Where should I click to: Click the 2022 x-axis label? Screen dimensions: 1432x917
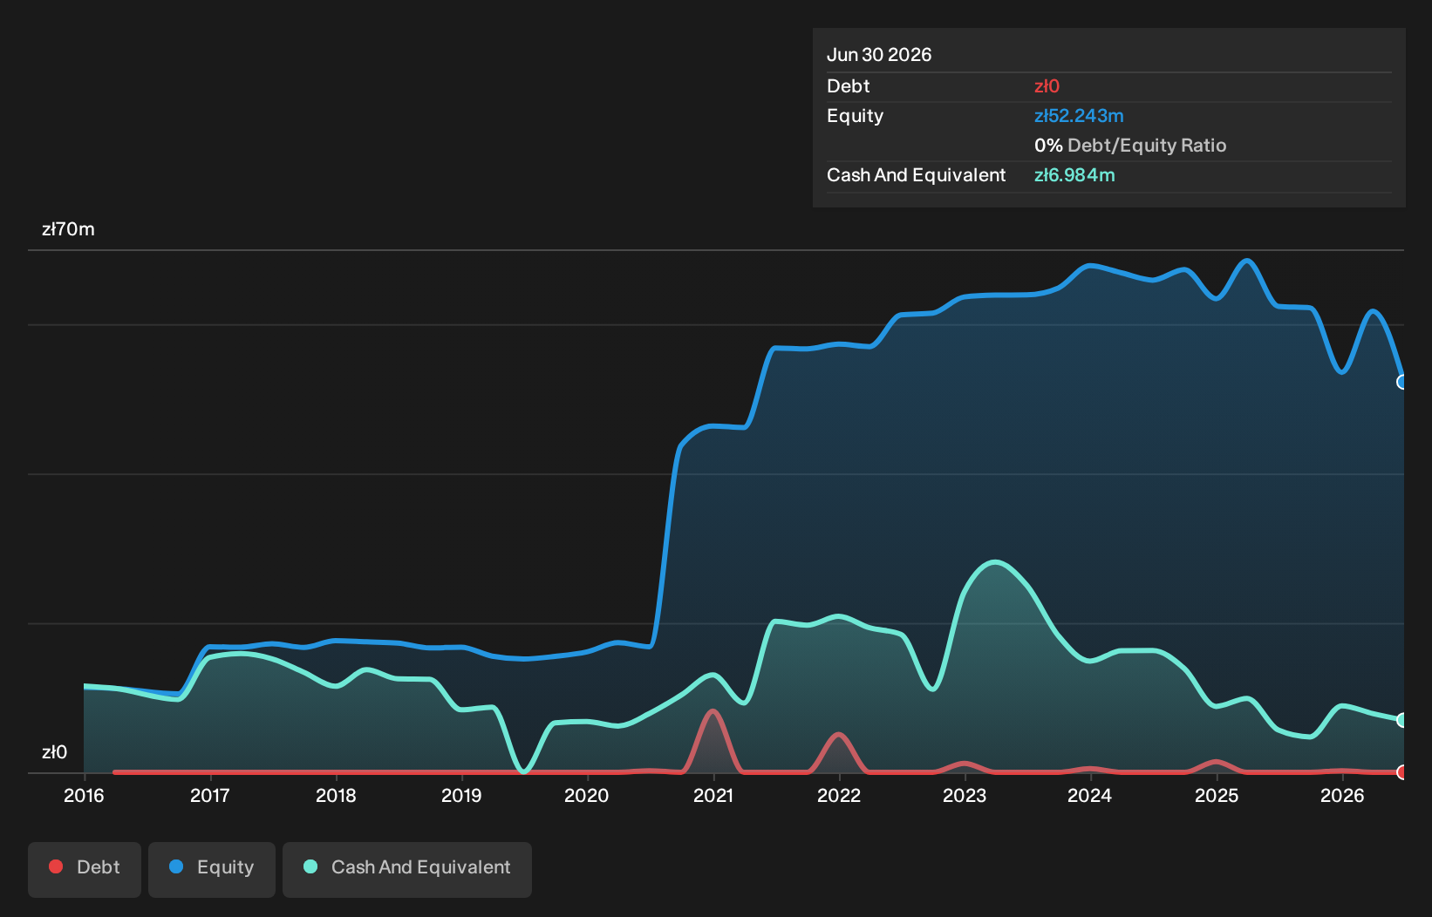pyautogui.click(x=839, y=796)
